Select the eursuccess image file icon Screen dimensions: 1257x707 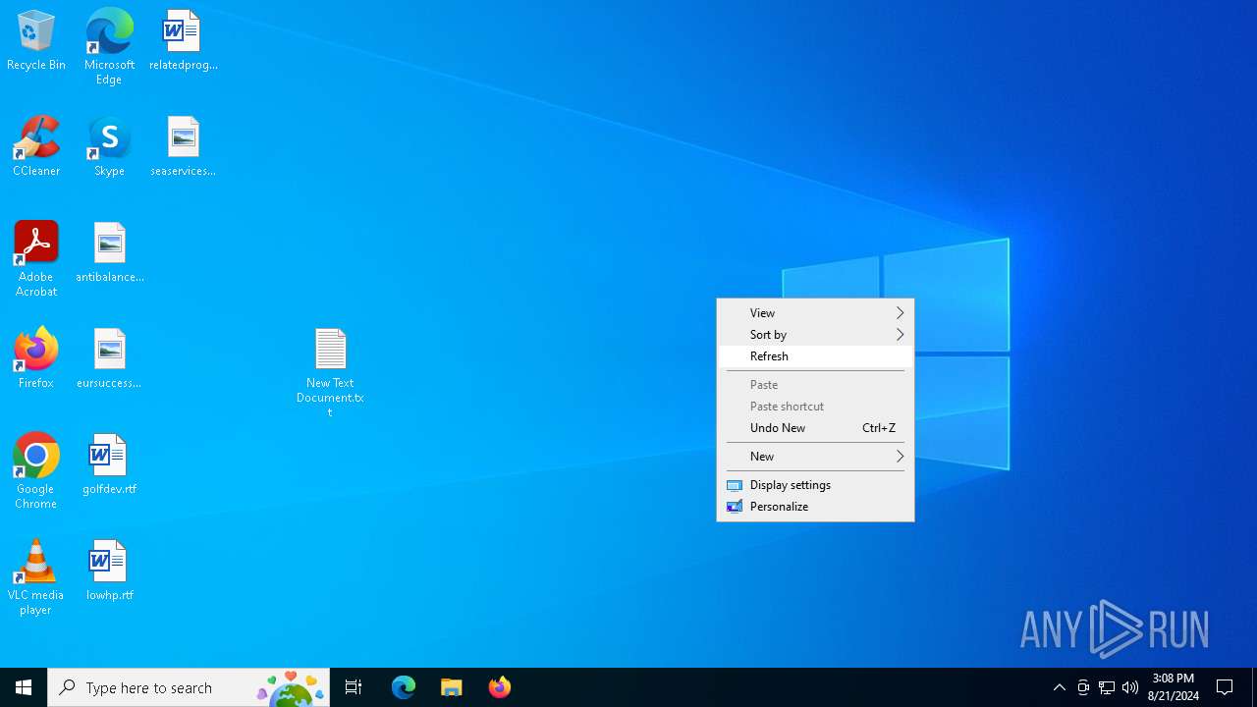click(x=109, y=359)
